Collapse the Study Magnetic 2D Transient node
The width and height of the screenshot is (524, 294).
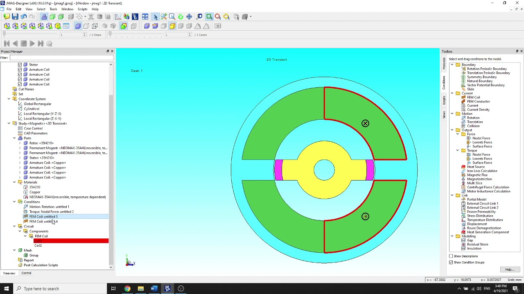(9, 123)
